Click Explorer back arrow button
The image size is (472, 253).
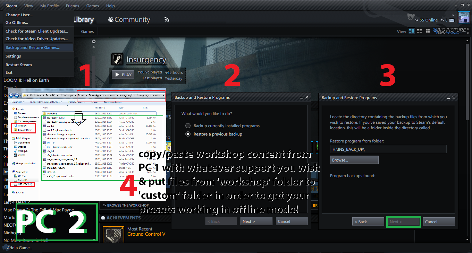coord(11,95)
